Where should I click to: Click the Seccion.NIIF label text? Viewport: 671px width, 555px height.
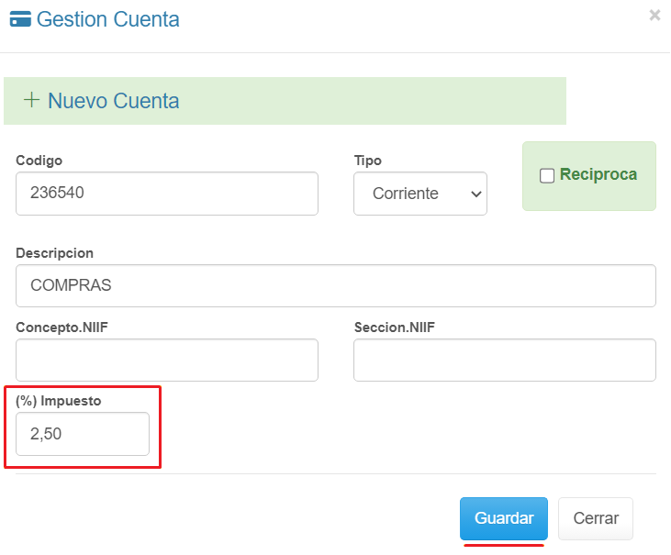pos(395,326)
